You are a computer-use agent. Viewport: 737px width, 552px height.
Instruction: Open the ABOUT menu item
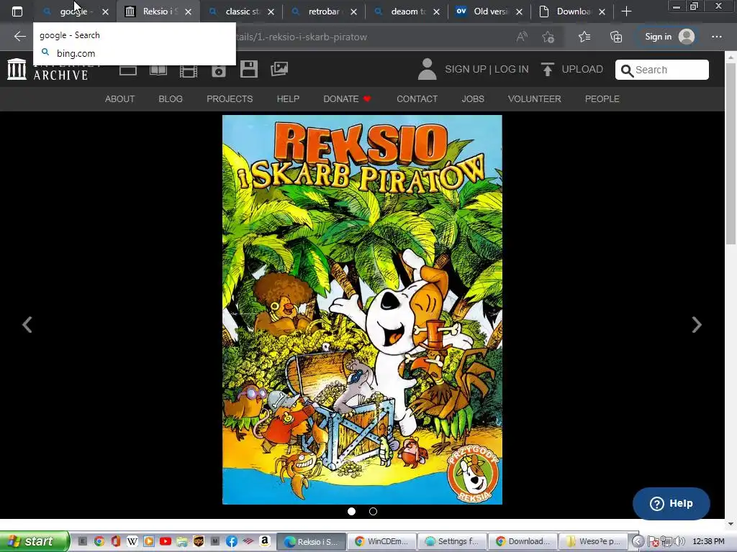click(x=120, y=99)
